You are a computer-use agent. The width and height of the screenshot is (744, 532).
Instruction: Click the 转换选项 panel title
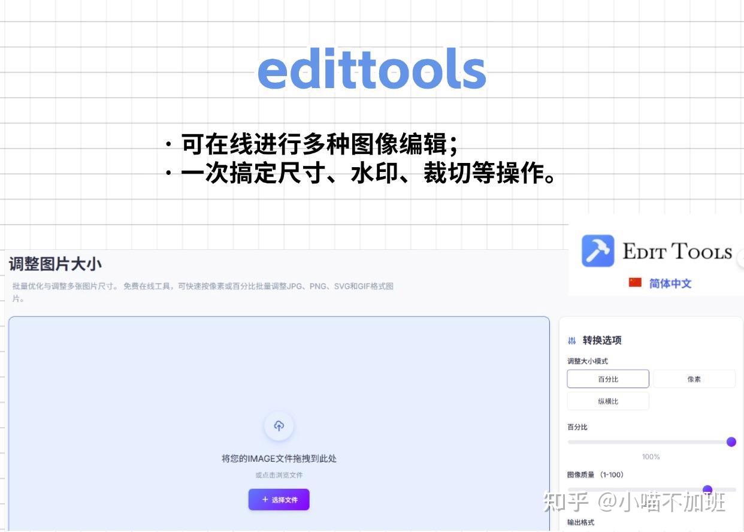pos(600,340)
